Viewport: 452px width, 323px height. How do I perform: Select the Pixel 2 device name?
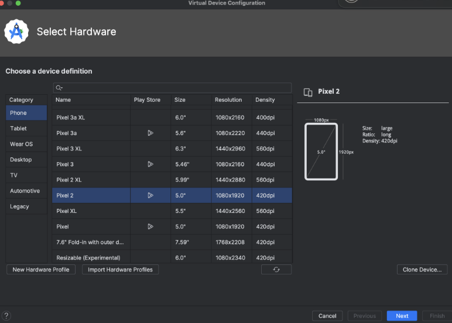[x=65, y=195]
